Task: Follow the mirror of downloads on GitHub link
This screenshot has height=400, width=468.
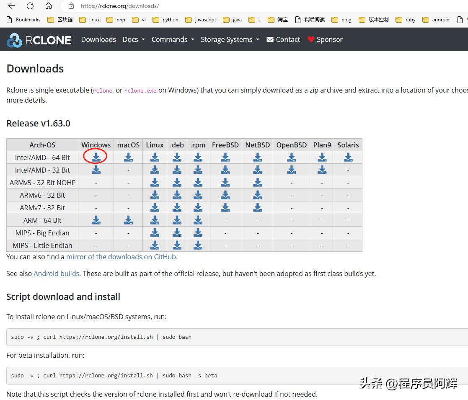Action: [x=121, y=257]
